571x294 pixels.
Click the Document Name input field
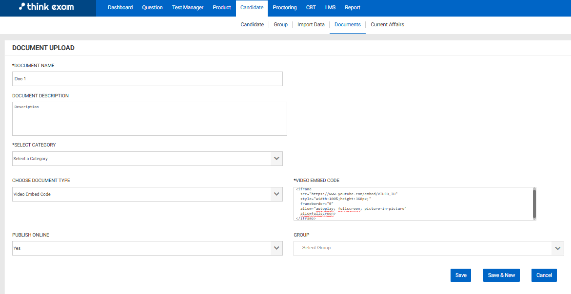click(147, 79)
